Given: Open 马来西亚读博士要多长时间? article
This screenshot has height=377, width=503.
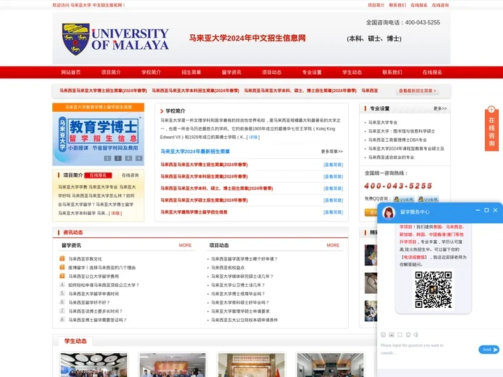Looking at the screenshot, I should coord(95,311).
